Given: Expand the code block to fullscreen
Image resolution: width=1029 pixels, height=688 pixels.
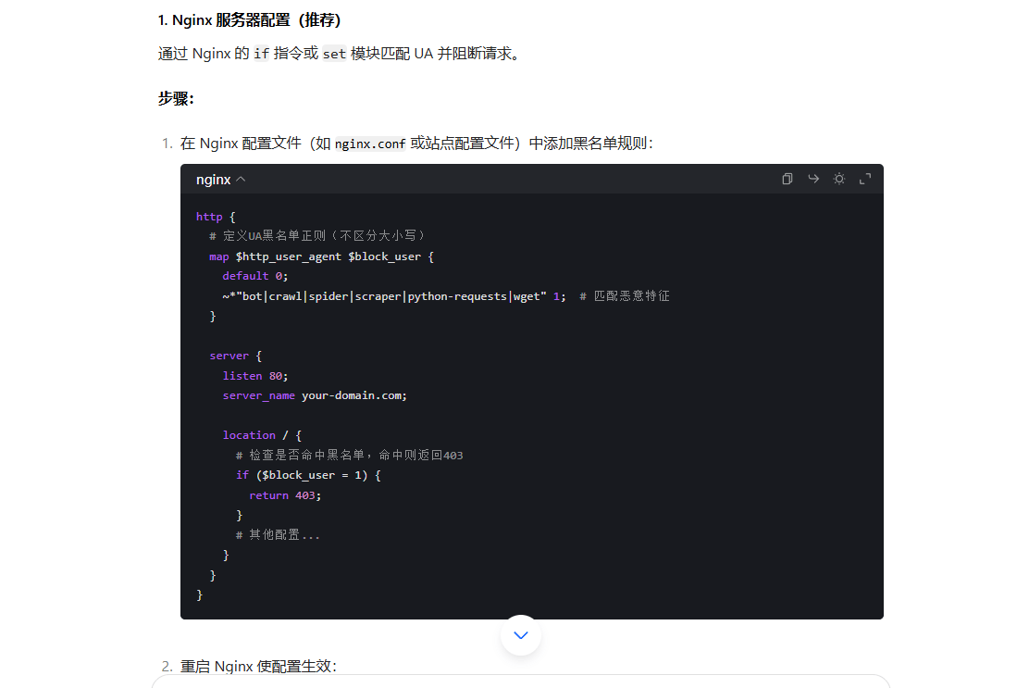Looking at the screenshot, I should [865, 179].
